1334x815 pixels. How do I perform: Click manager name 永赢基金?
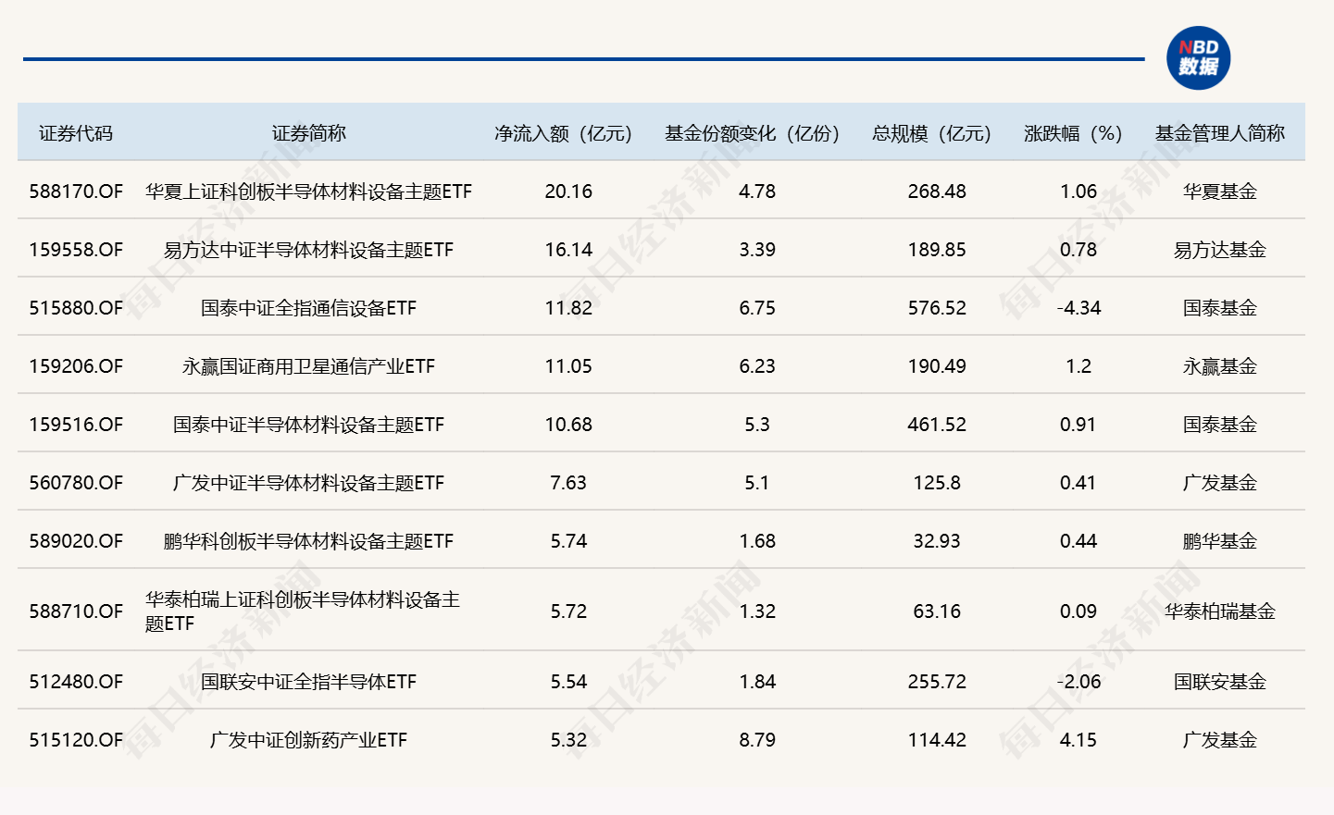tap(1220, 366)
